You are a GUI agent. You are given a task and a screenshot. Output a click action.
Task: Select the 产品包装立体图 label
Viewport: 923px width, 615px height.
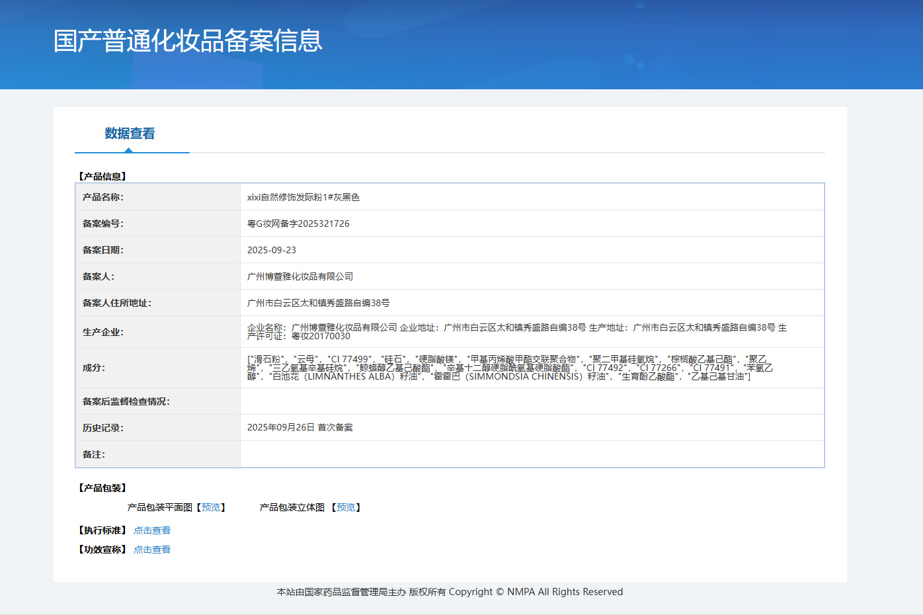pyautogui.click(x=292, y=507)
